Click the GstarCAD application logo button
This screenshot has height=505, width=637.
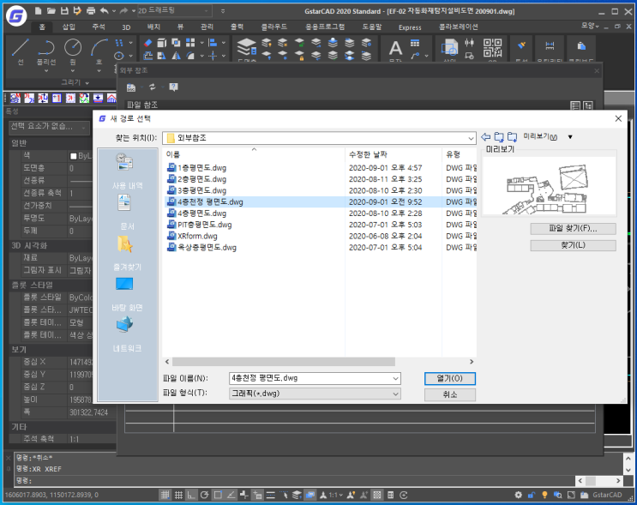[16, 15]
